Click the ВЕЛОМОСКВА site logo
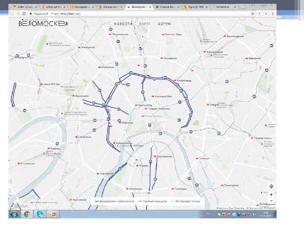Viewport: 304px width, 228px height. 43,24
